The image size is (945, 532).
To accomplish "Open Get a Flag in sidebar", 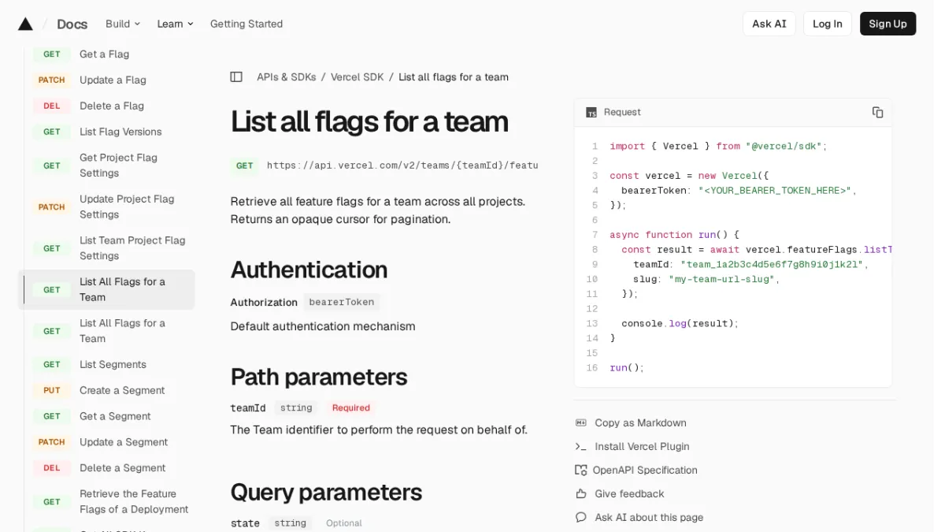I will (106, 54).
